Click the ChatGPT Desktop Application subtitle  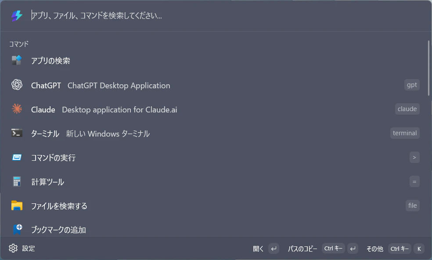(119, 86)
